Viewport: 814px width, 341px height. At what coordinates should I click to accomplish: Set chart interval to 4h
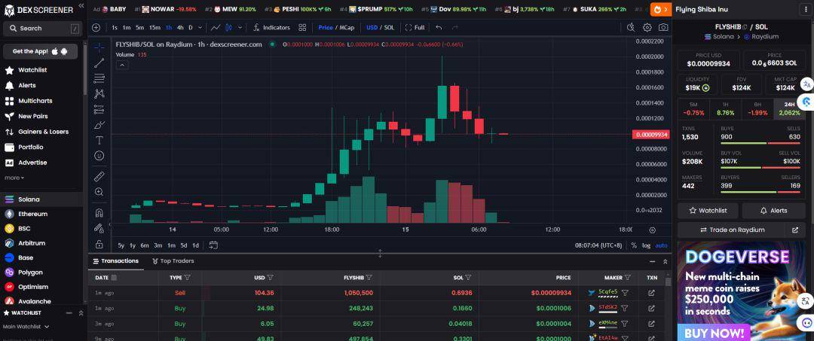[180, 27]
